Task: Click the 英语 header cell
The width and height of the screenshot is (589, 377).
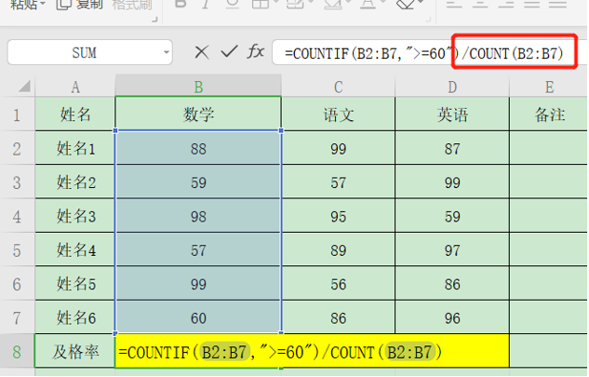Action: [x=452, y=114]
